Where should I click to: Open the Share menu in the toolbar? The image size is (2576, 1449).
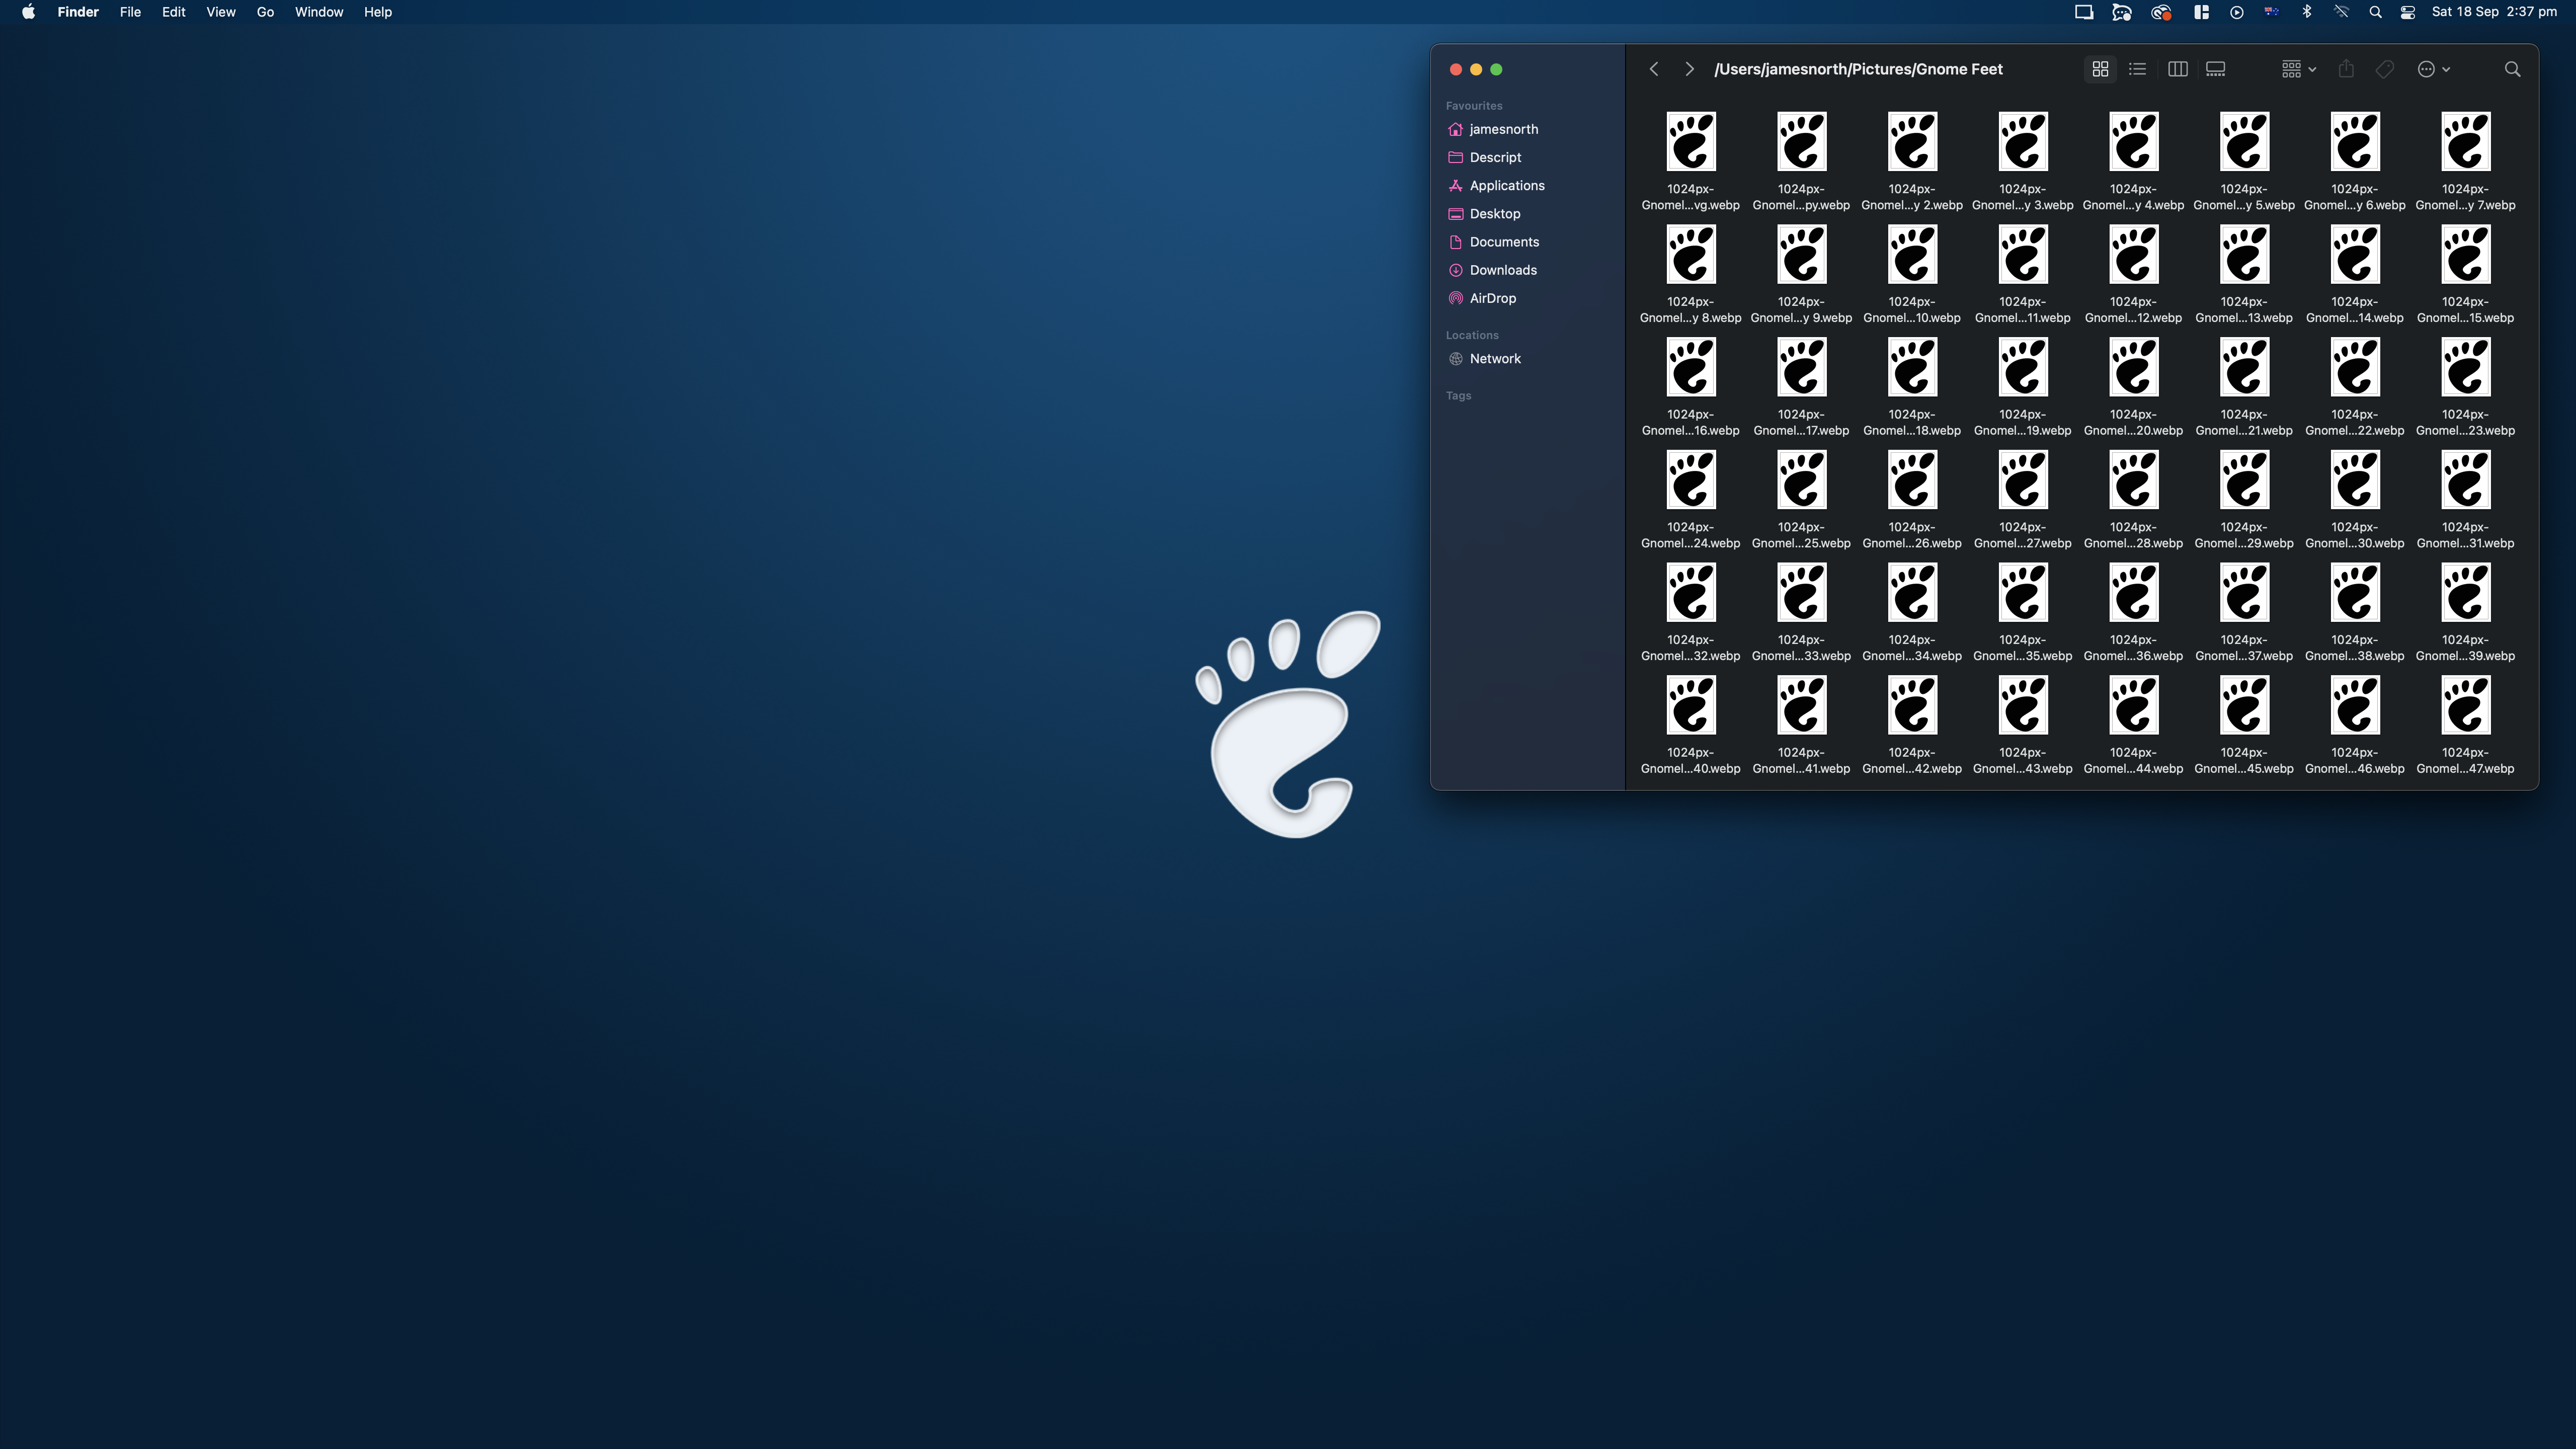[x=2347, y=69]
